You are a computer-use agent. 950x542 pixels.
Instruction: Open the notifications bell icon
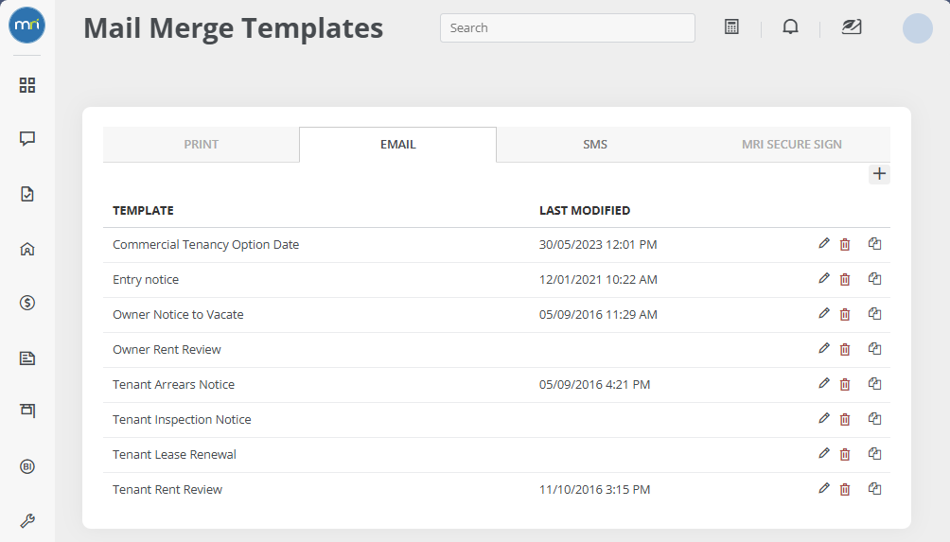[x=791, y=26]
